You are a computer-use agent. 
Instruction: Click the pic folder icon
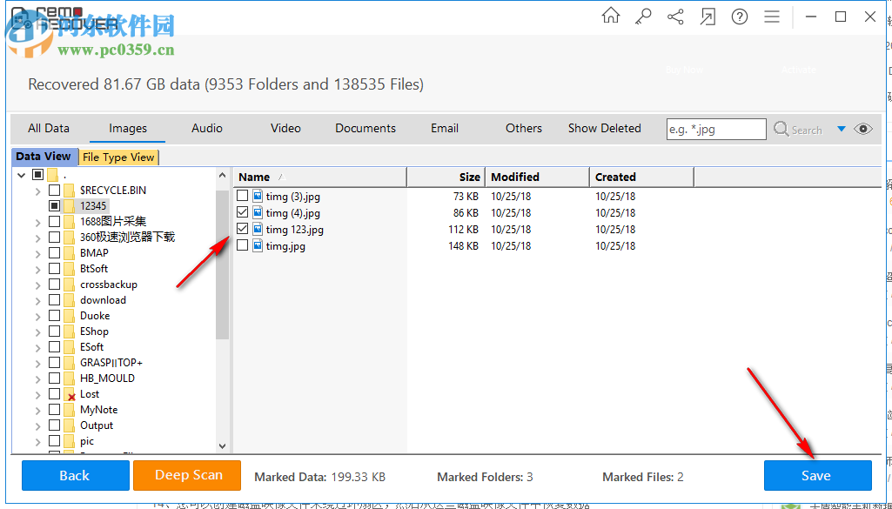[70, 441]
